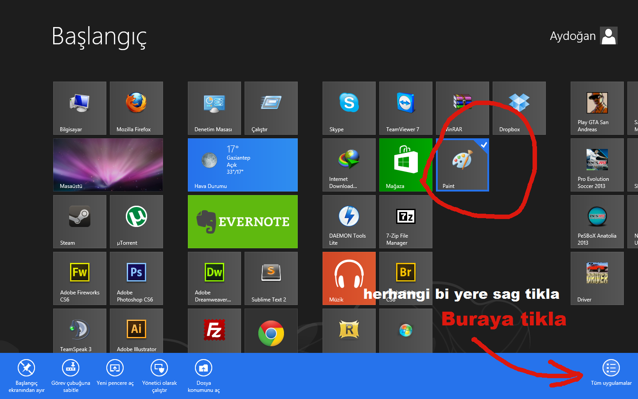Open the Dropbox tile
Screen dimensions: 638x399
pos(519,108)
